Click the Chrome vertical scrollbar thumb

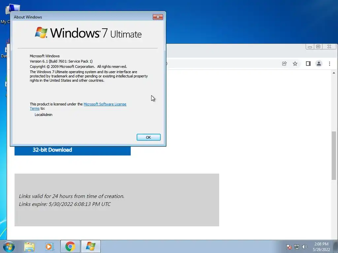tap(334, 155)
